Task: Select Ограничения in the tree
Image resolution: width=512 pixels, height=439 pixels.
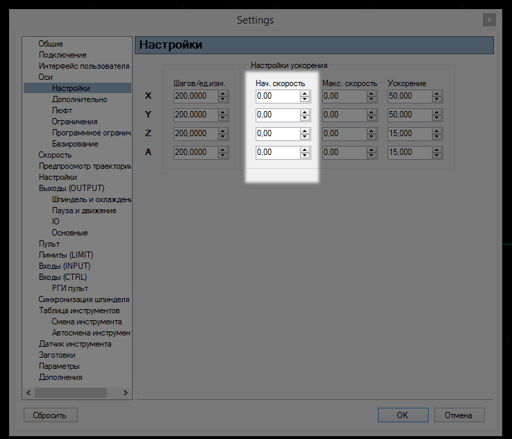Action: click(74, 122)
